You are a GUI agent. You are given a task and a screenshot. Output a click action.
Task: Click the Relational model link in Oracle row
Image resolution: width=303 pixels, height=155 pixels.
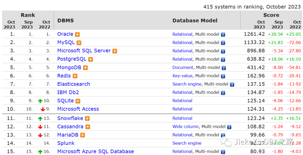coord(182,34)
